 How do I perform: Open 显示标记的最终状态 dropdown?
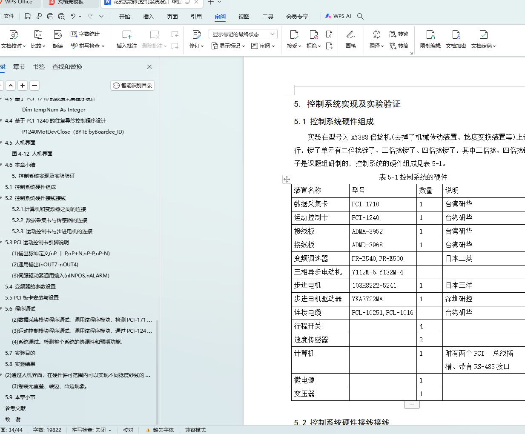click(x=243, y=34)
